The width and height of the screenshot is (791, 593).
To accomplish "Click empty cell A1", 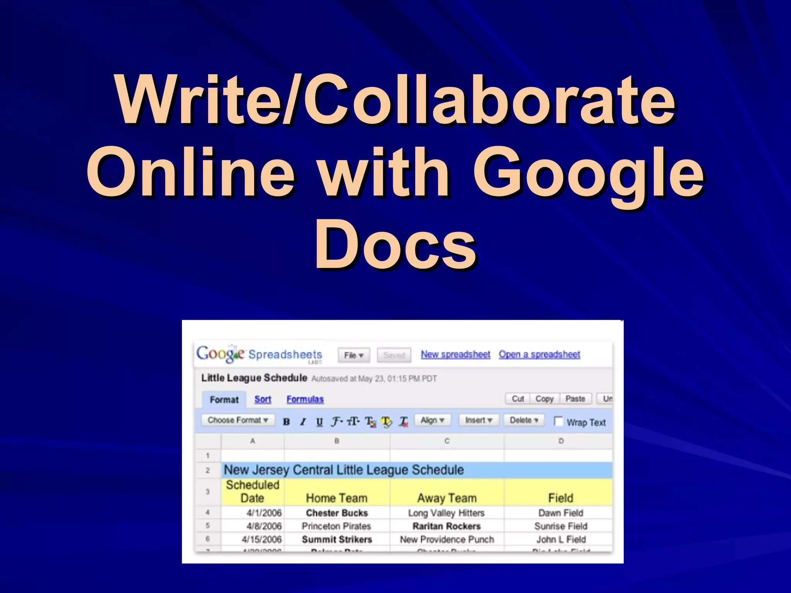I will [x=253, y=456].
